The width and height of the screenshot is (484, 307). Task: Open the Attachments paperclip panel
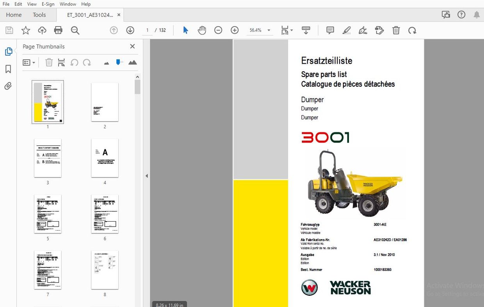pos(9,86)
